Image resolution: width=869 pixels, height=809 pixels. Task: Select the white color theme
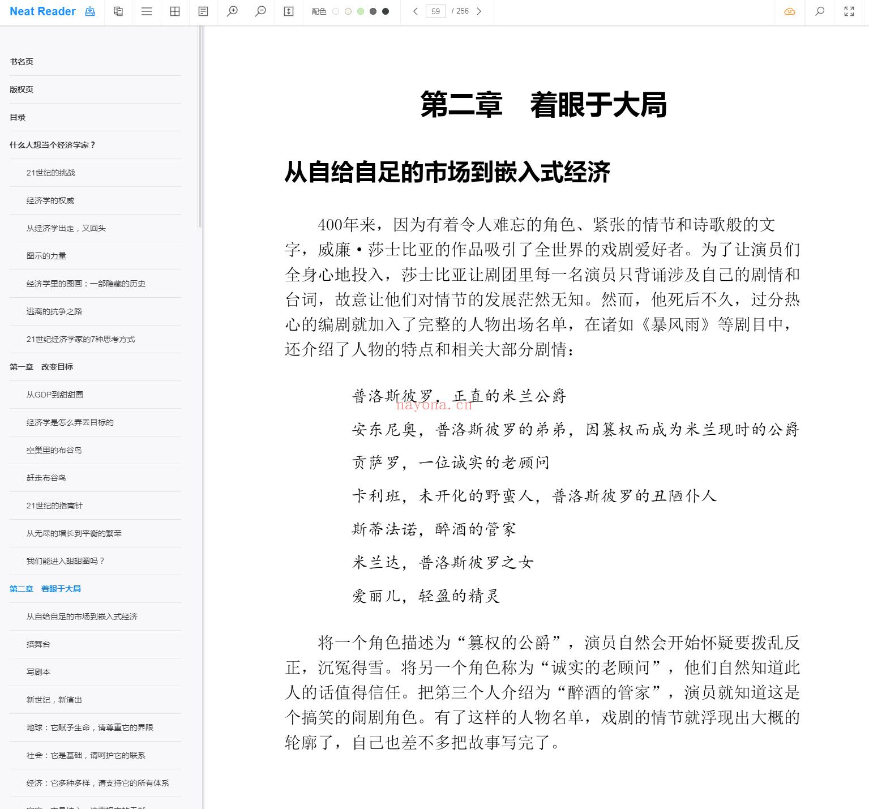coord(336,11)
